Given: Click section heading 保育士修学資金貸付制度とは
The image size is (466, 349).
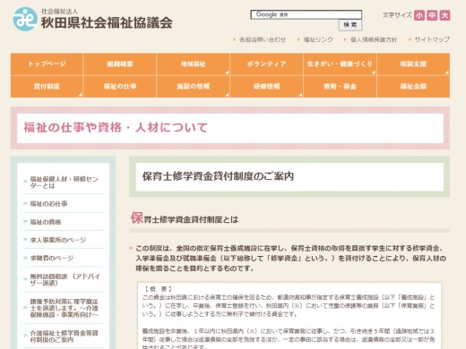Looking at the screenshot, I should (x=185, y=218).
